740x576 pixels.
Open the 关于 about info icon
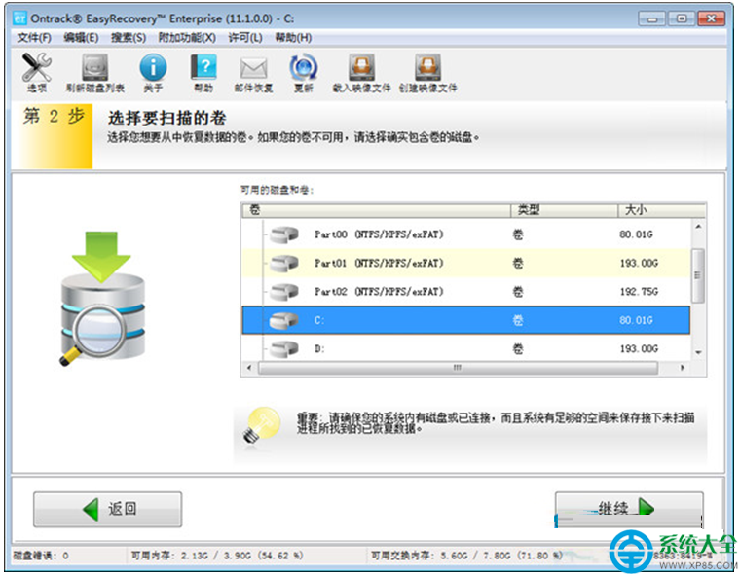click(x=153, y=67)
